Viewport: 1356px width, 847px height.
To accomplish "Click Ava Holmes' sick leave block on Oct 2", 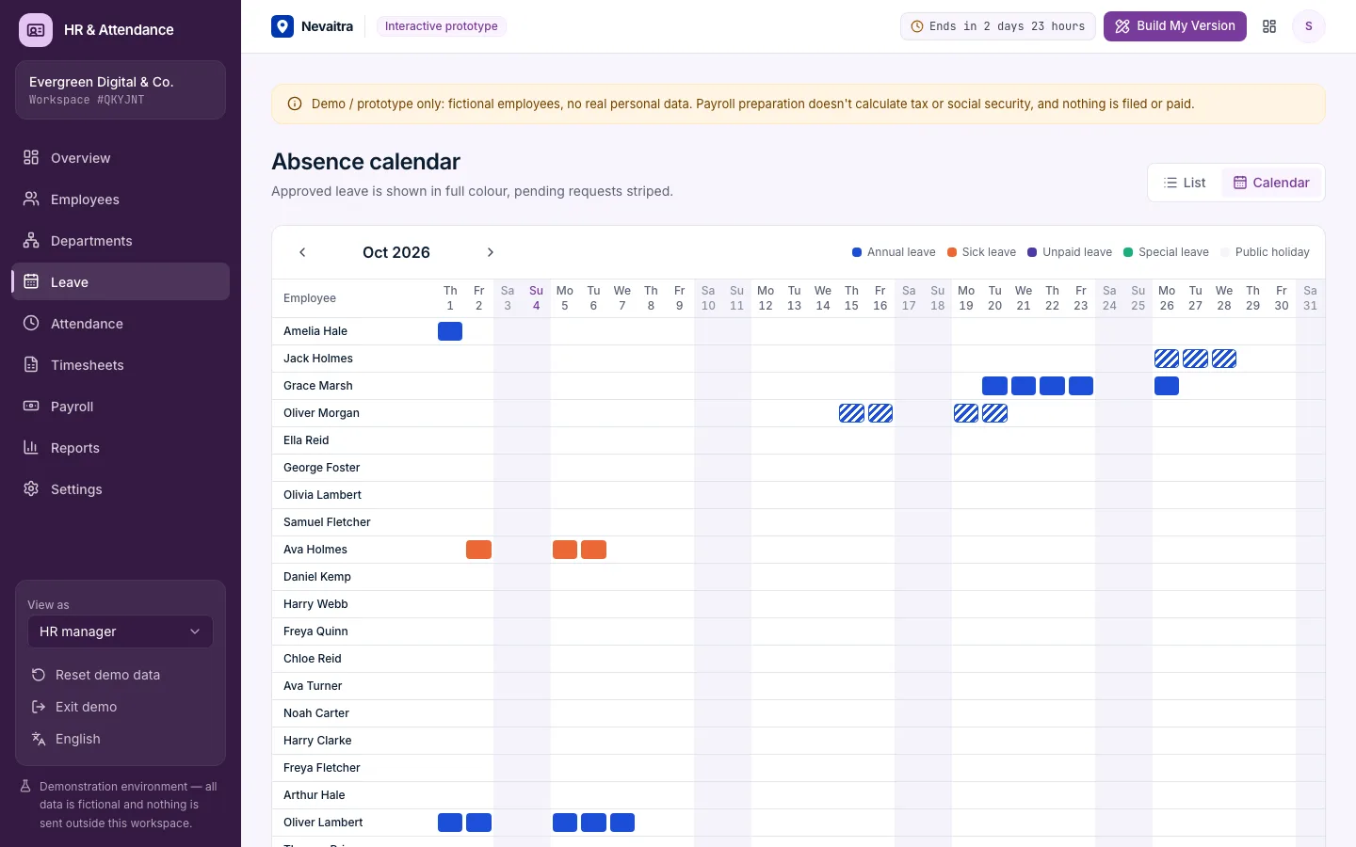I will 478,550.
